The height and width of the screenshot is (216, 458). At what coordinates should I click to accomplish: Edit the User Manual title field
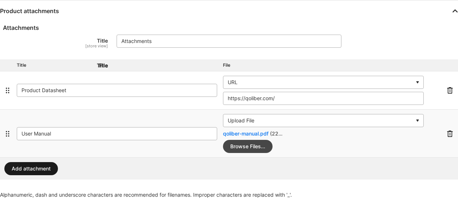pos(117,134)
